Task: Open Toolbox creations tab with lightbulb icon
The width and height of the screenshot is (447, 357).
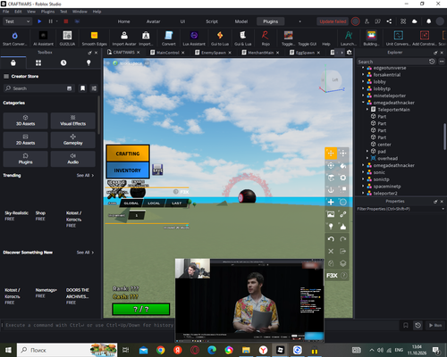Action: [89, 62]
